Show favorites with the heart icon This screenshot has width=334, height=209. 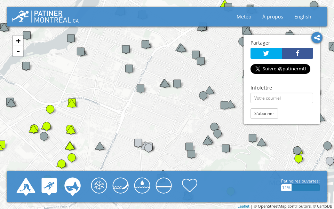coord(190,185)
